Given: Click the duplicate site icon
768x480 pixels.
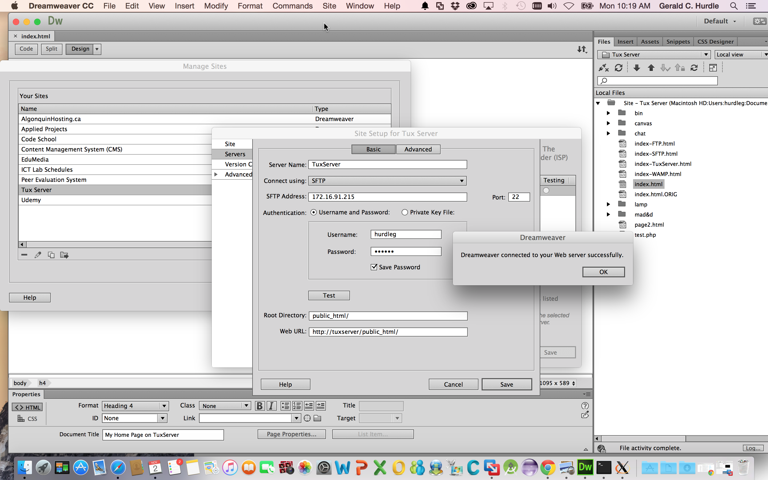Looking at the screenshot, I should pyautogui.click(x=51, y=255).
